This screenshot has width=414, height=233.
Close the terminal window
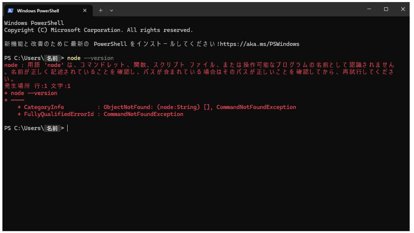403,9
